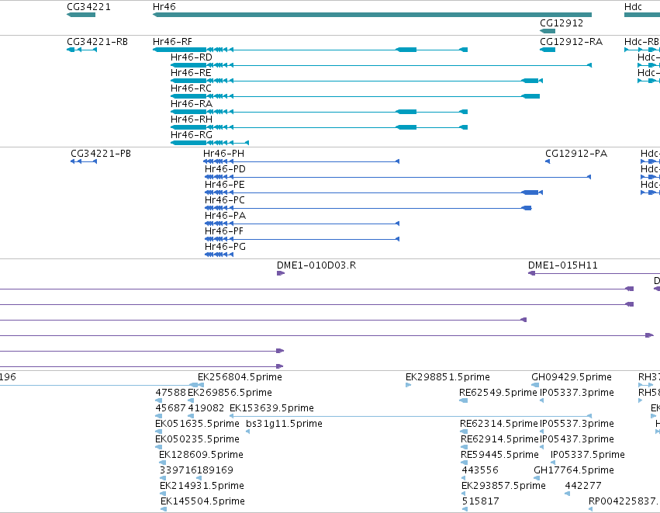Click the Hdc-RB transcript label
Image resolution: width=660 pixels, height=513 pixels.
641,42
